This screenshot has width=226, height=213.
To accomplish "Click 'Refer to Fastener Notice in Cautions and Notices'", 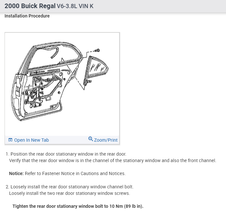I will [x=75, y=173].
